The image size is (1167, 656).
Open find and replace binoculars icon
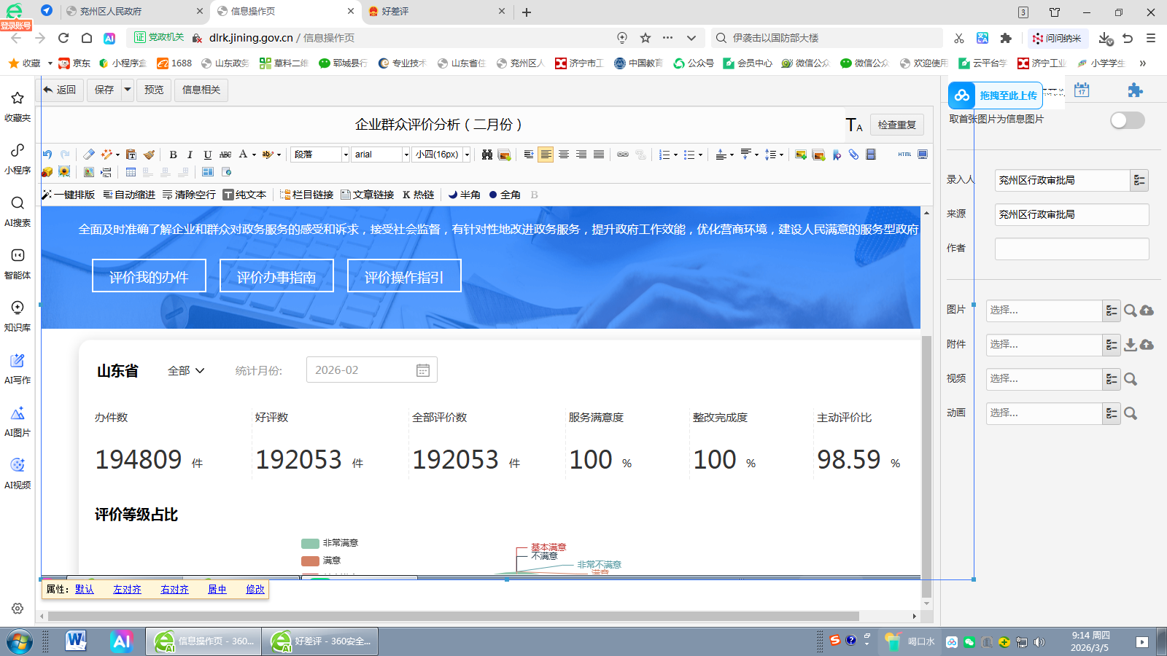point(486,155)
